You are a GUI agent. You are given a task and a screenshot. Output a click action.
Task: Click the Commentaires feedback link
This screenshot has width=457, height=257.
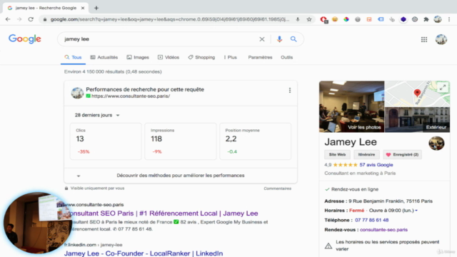tap(278, 188)
